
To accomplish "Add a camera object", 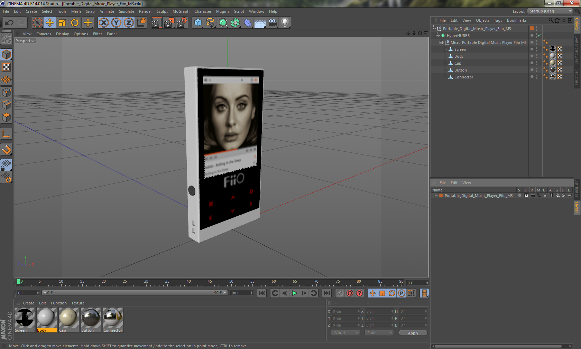I will click(273, 23).
